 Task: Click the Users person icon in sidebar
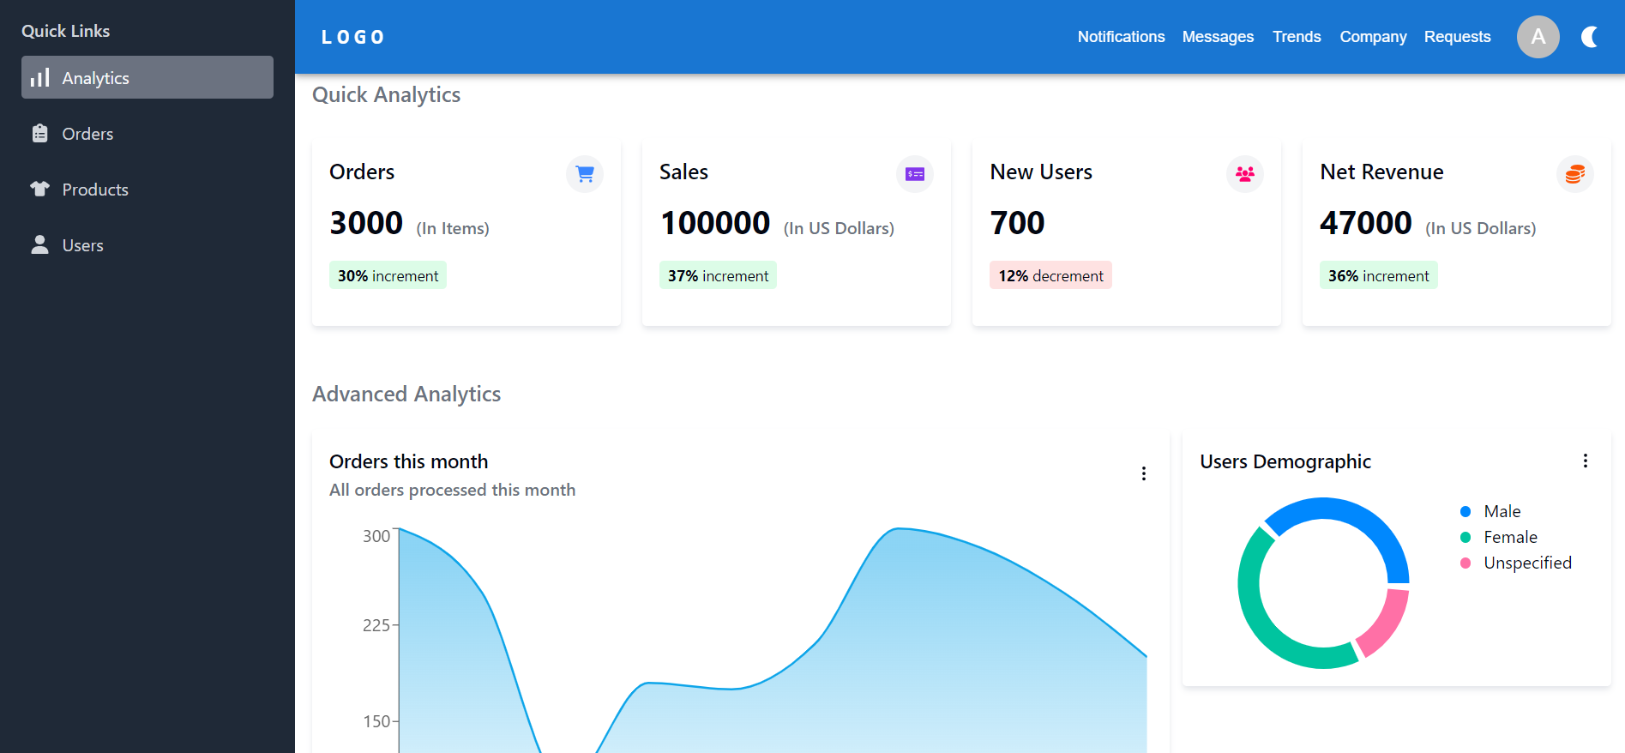click(39, 244)
